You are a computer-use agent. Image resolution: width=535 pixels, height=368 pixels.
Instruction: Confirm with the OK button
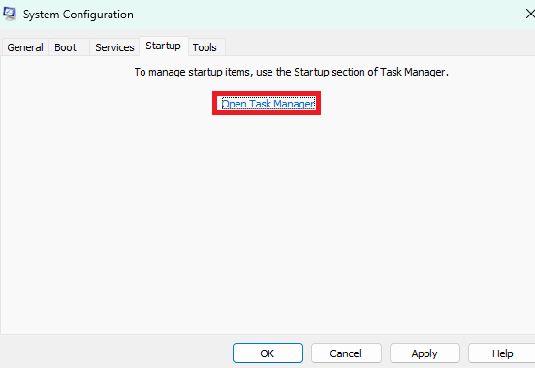pyautogui.click(x=267, y=353)
